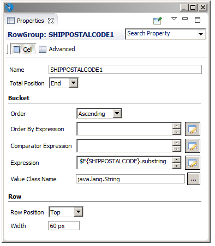
Task: Open the Search Property dropdown arrow
Action: click(x=201, y=34)
